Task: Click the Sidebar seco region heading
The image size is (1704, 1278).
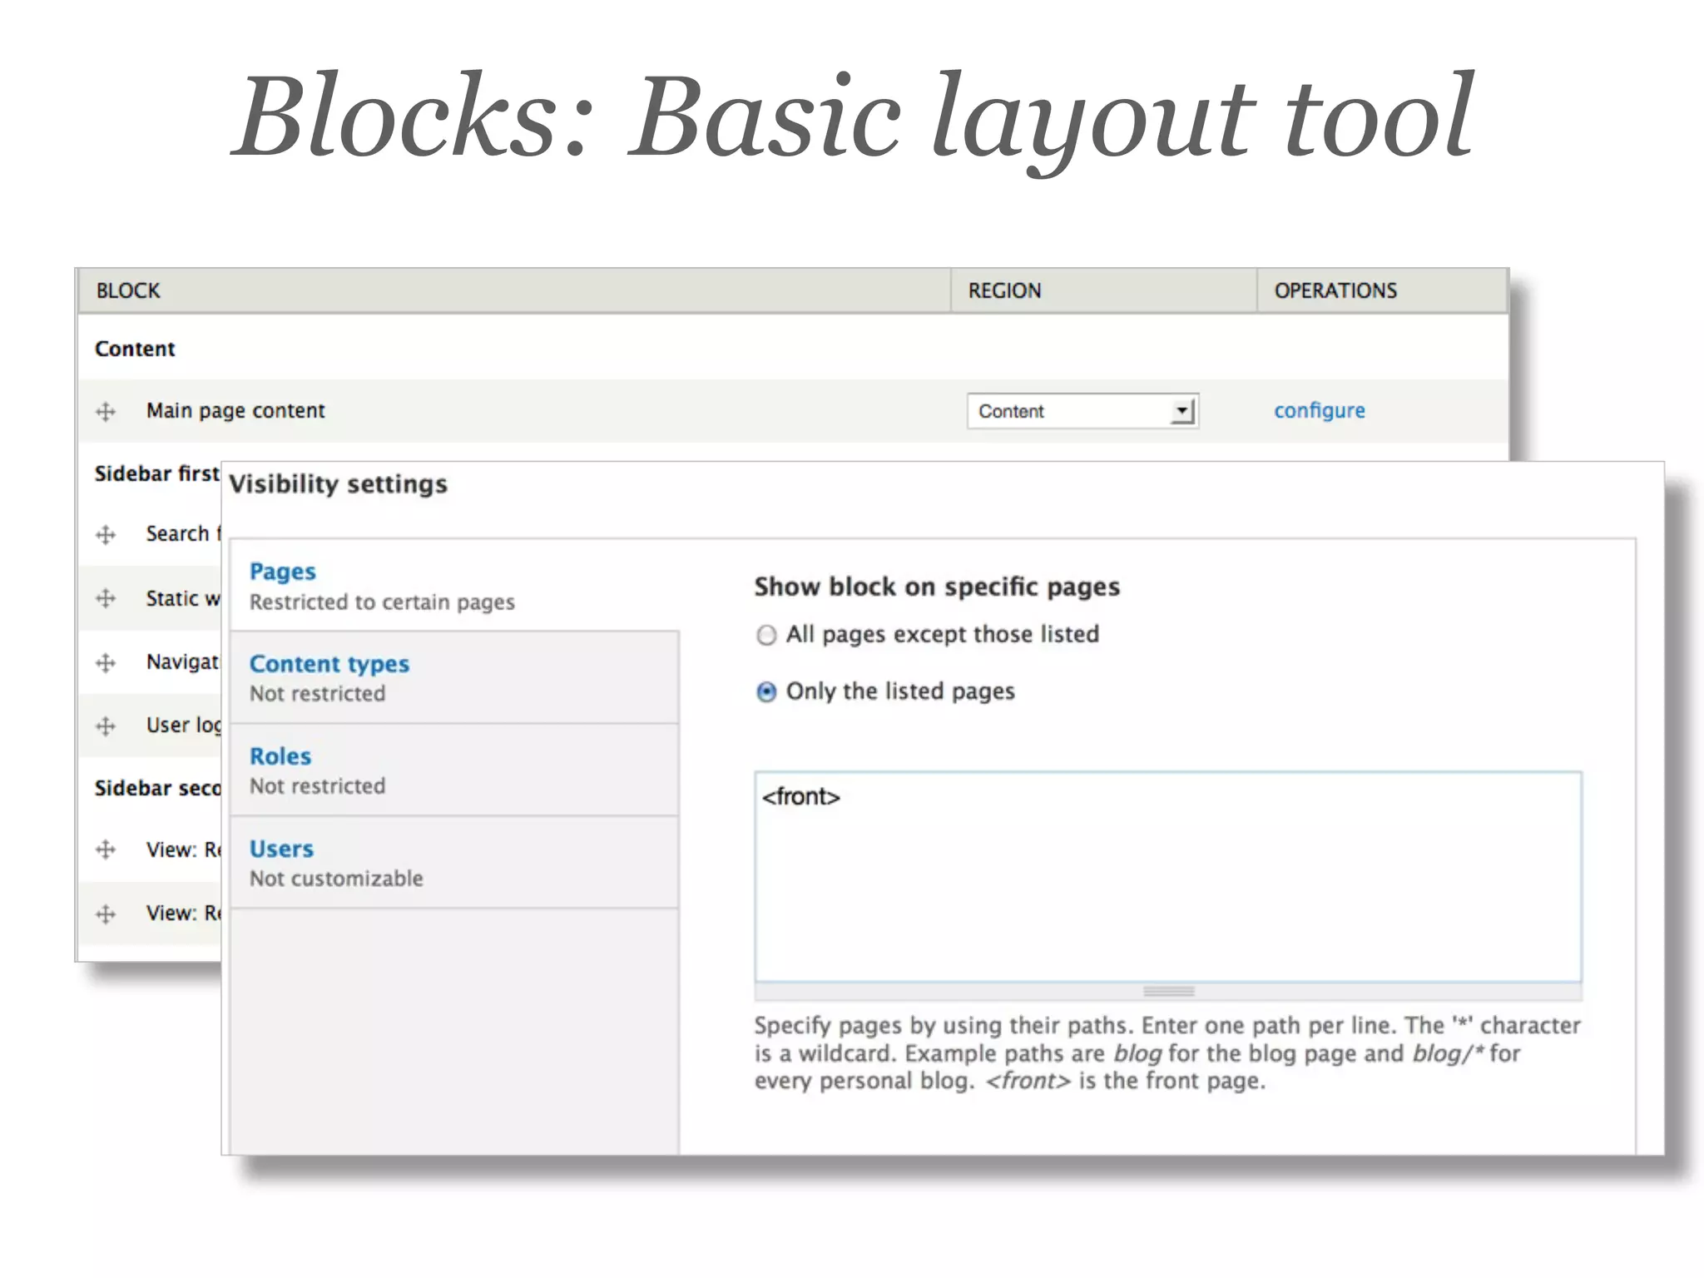Action: (x=157, y=788)
